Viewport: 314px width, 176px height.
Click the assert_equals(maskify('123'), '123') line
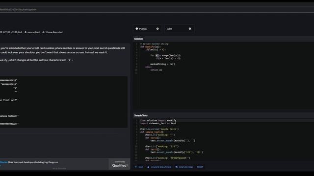(x=177, y=152)
